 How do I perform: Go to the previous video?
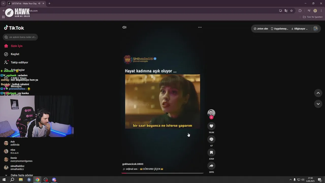point(318,93)
